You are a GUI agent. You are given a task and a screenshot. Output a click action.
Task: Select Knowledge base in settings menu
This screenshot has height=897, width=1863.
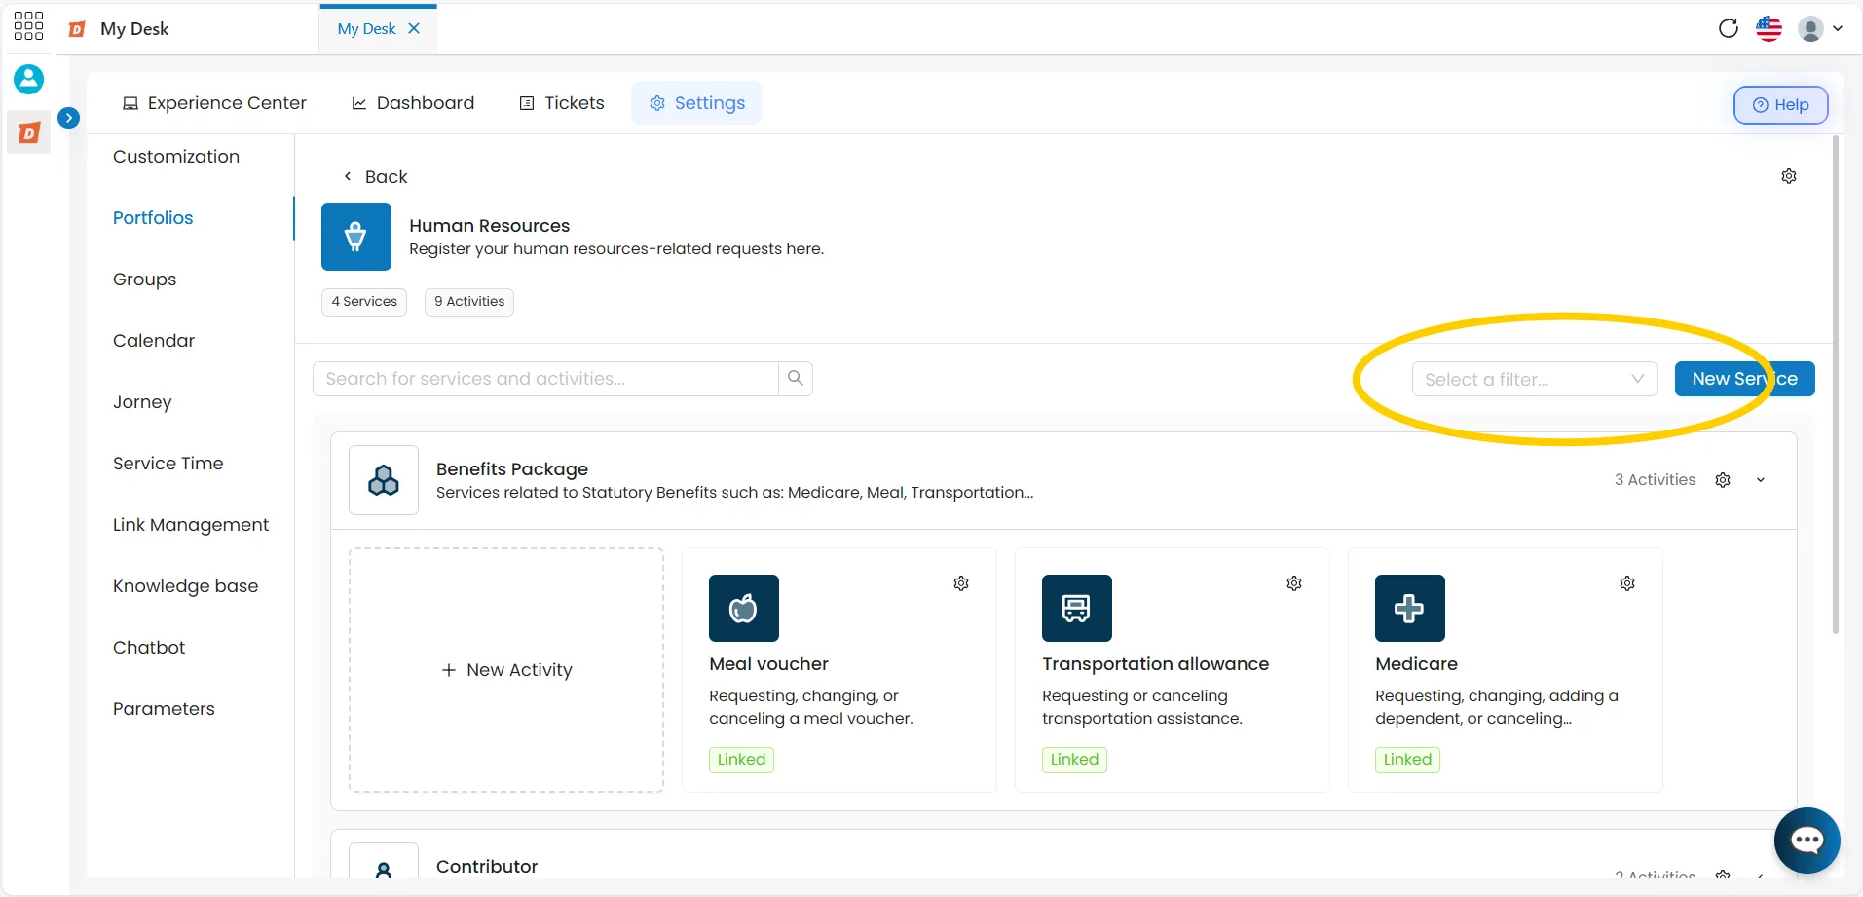pos(185,586)
